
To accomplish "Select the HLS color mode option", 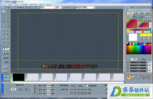I will [143, 59].
